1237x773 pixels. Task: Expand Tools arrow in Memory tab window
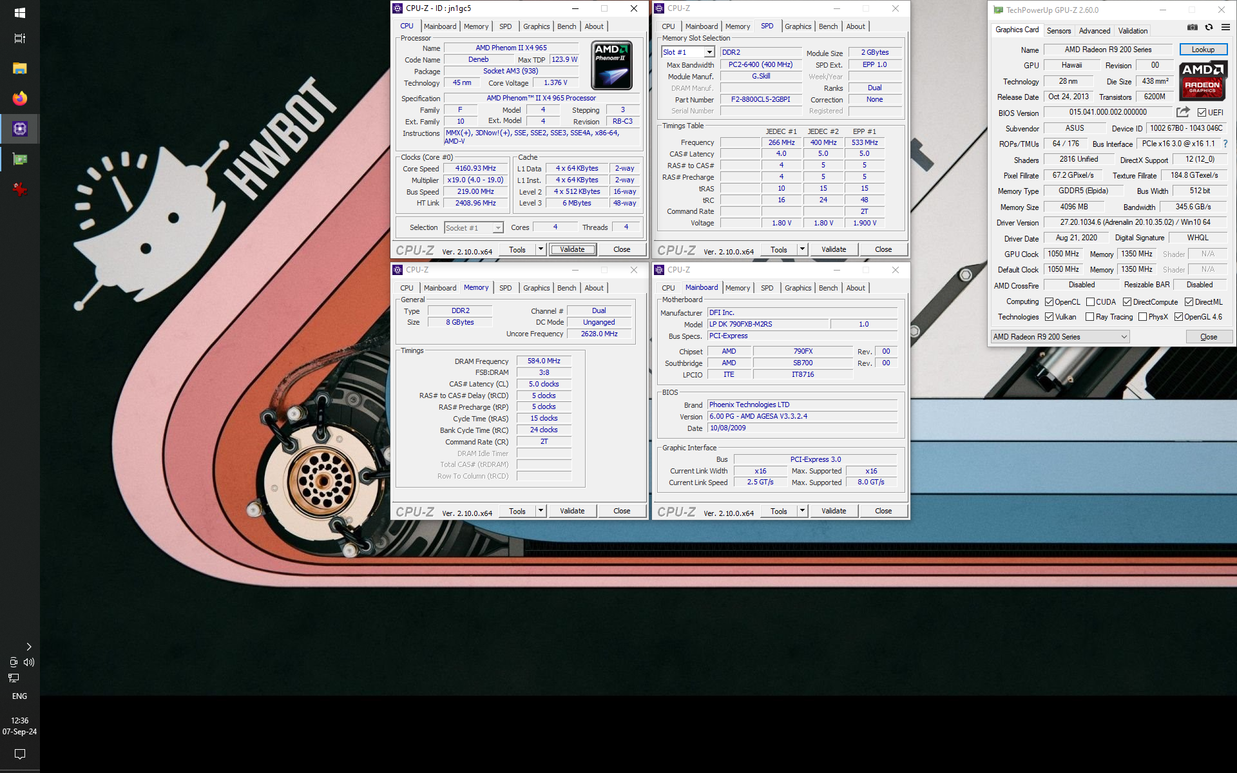pyautogui.click(x=541, y=511)
